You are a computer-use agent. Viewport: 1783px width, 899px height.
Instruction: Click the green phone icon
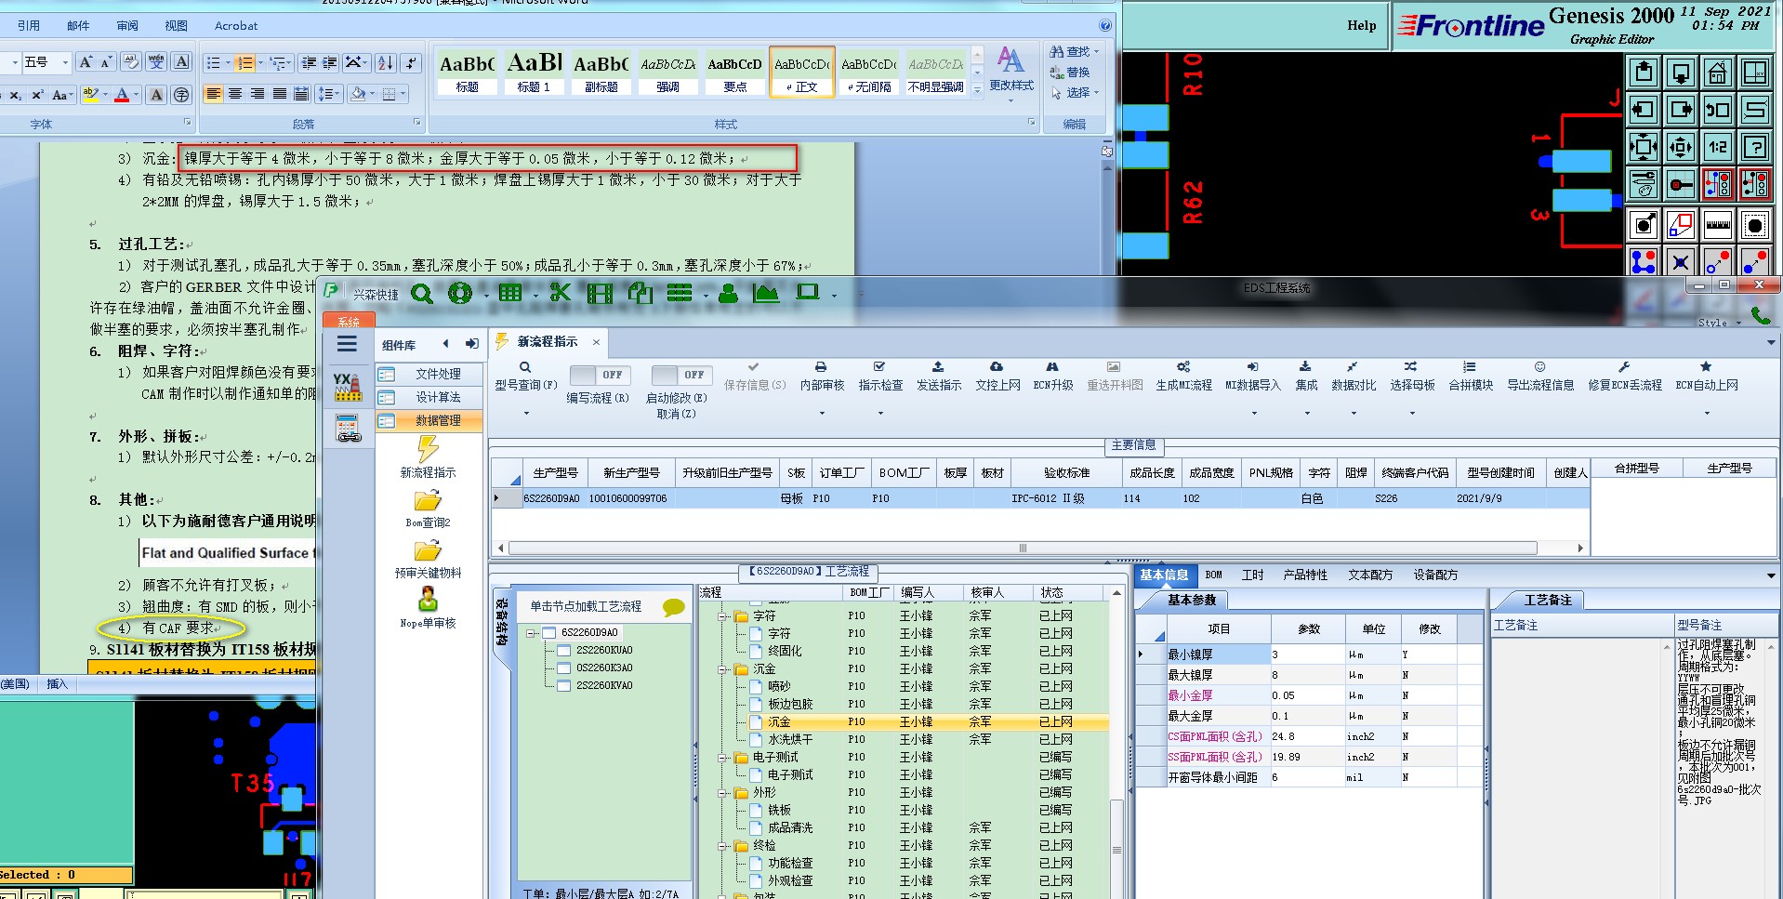click(1761, 315)
